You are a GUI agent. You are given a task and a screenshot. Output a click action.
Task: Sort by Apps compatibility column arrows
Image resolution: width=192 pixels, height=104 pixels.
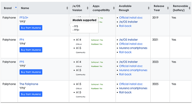(114, 8)
